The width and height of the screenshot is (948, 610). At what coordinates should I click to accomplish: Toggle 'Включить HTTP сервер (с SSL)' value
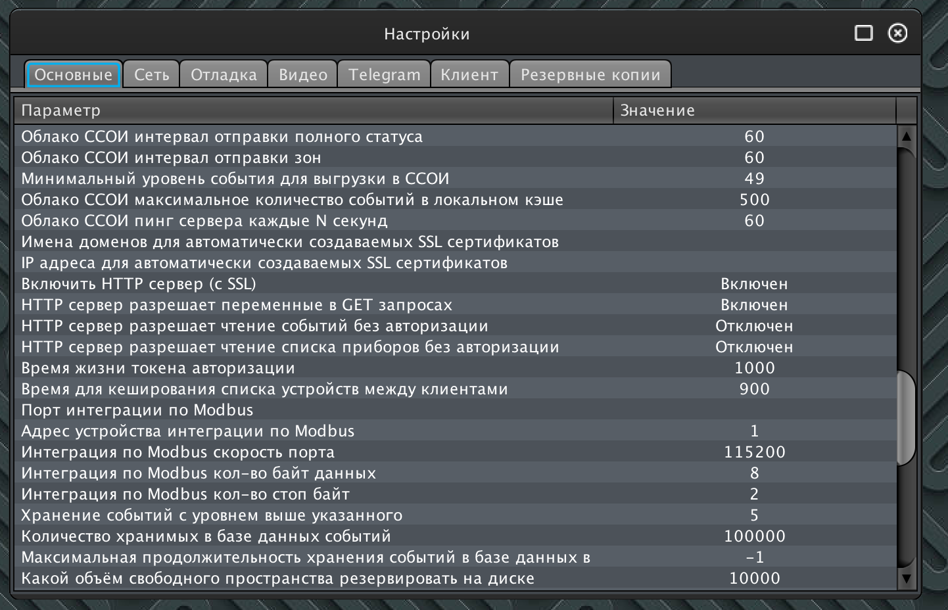point(754,284)
